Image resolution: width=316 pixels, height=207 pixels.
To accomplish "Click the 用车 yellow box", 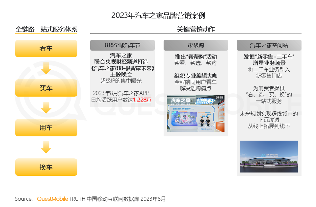I will pos(46,127).
